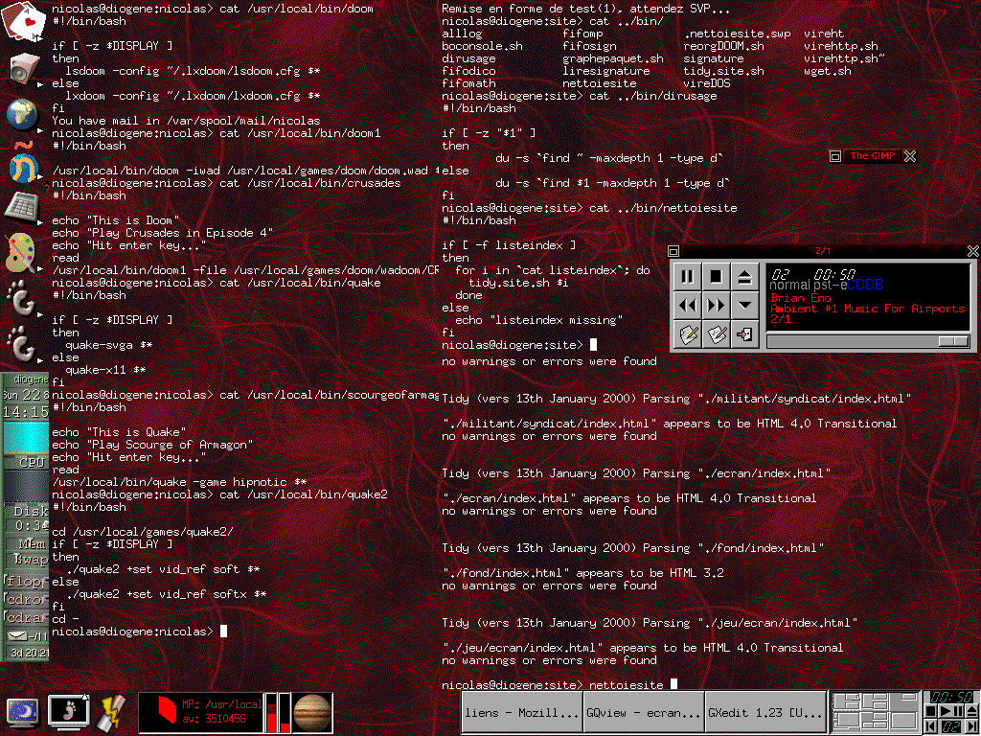This screenshot has height=736, width=981.
Task: Select the GXedit 1.23 taskbar button
Action: coord(764,713)
